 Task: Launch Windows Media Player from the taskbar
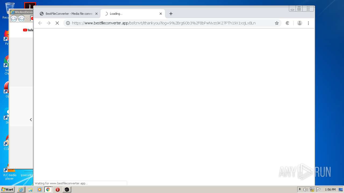coord(40,190)
